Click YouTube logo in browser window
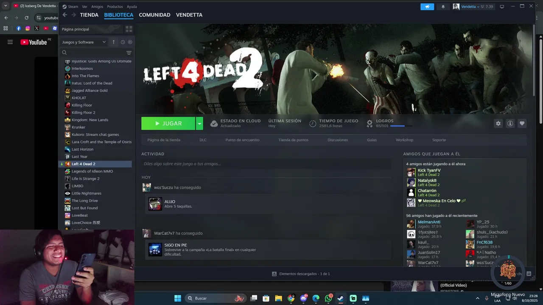This screenshot has width=543, height=305. pos(34,42)
